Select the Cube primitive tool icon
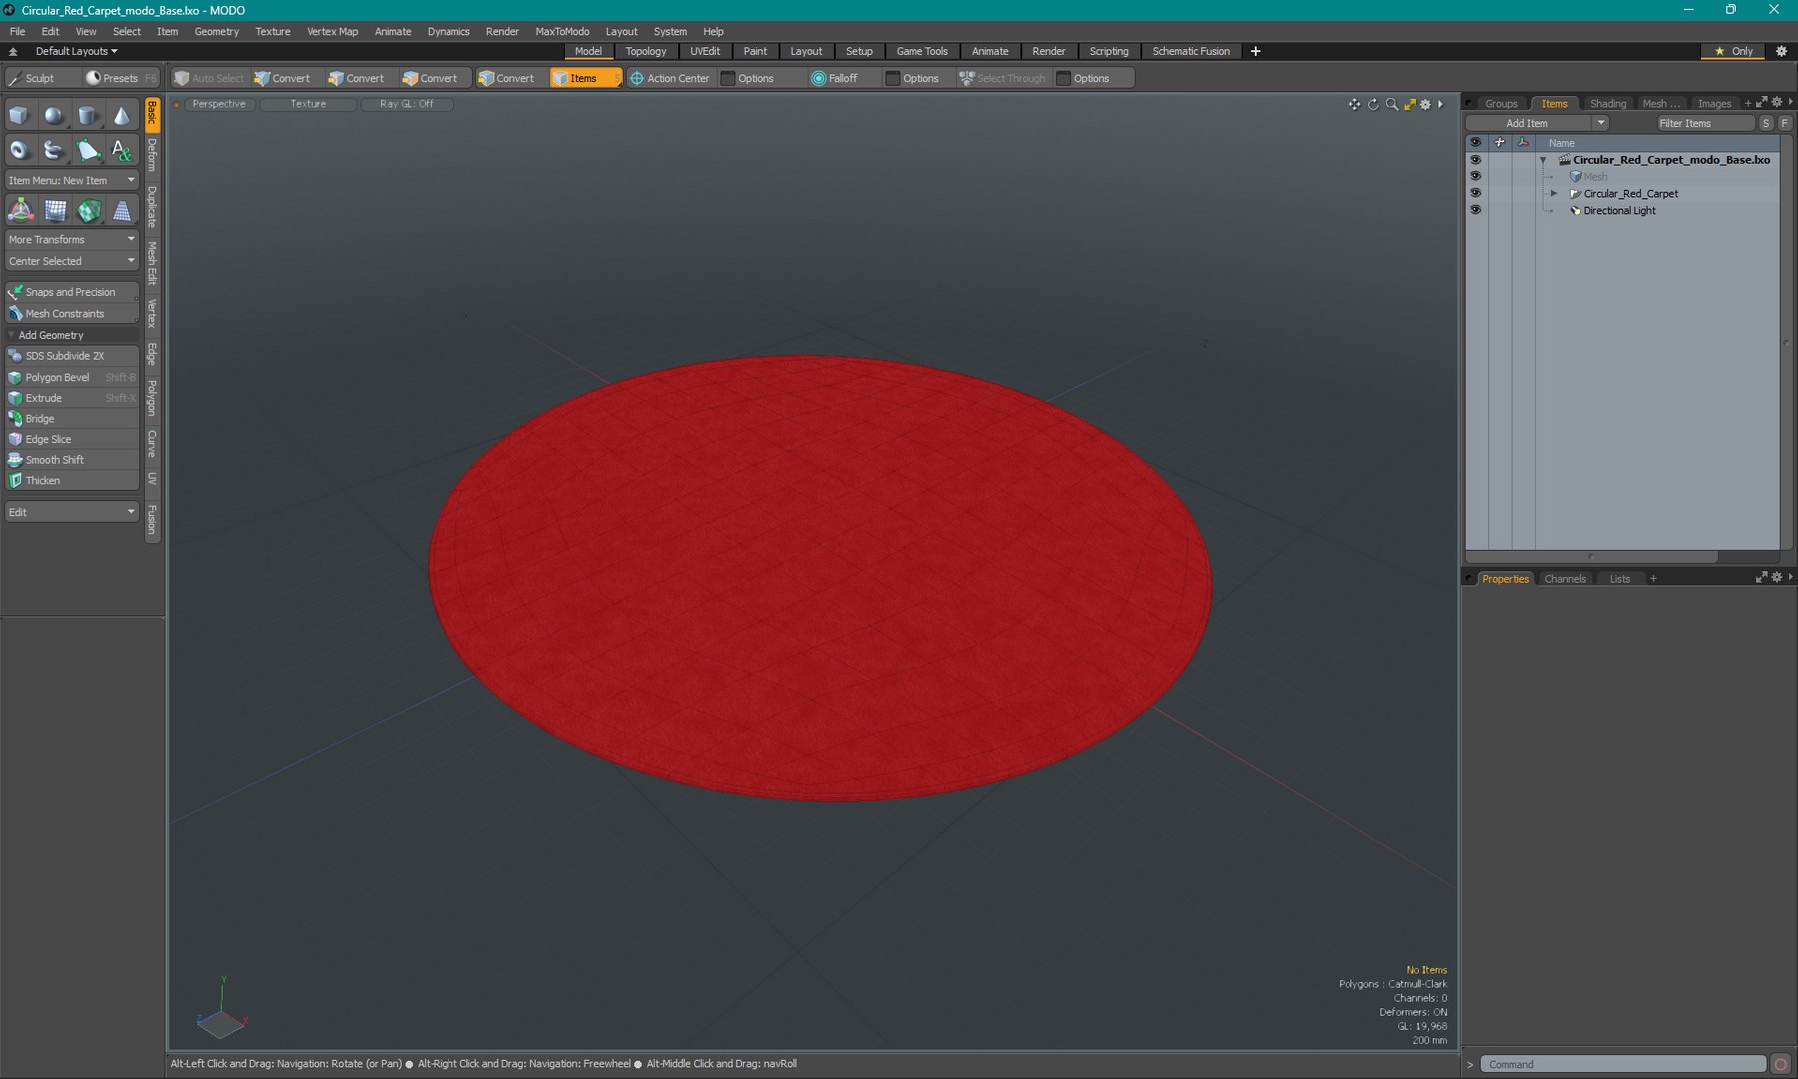 (19, 116)
